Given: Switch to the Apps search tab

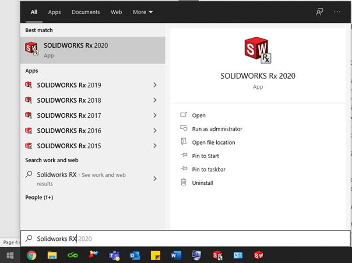Looking at the screenshot, I should (54, 12).
